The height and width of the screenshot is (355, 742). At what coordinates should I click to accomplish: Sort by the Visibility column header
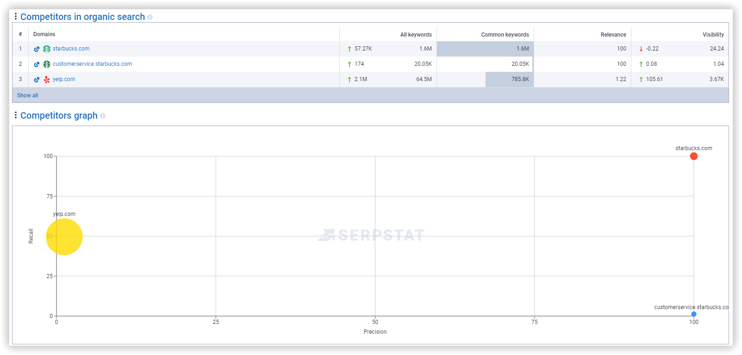[713, 35]
